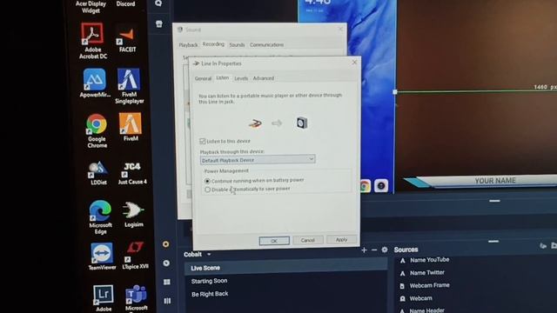Click the add folder icon in Sources header
Screen dimensions: 557x313
(x=554, y=245)
